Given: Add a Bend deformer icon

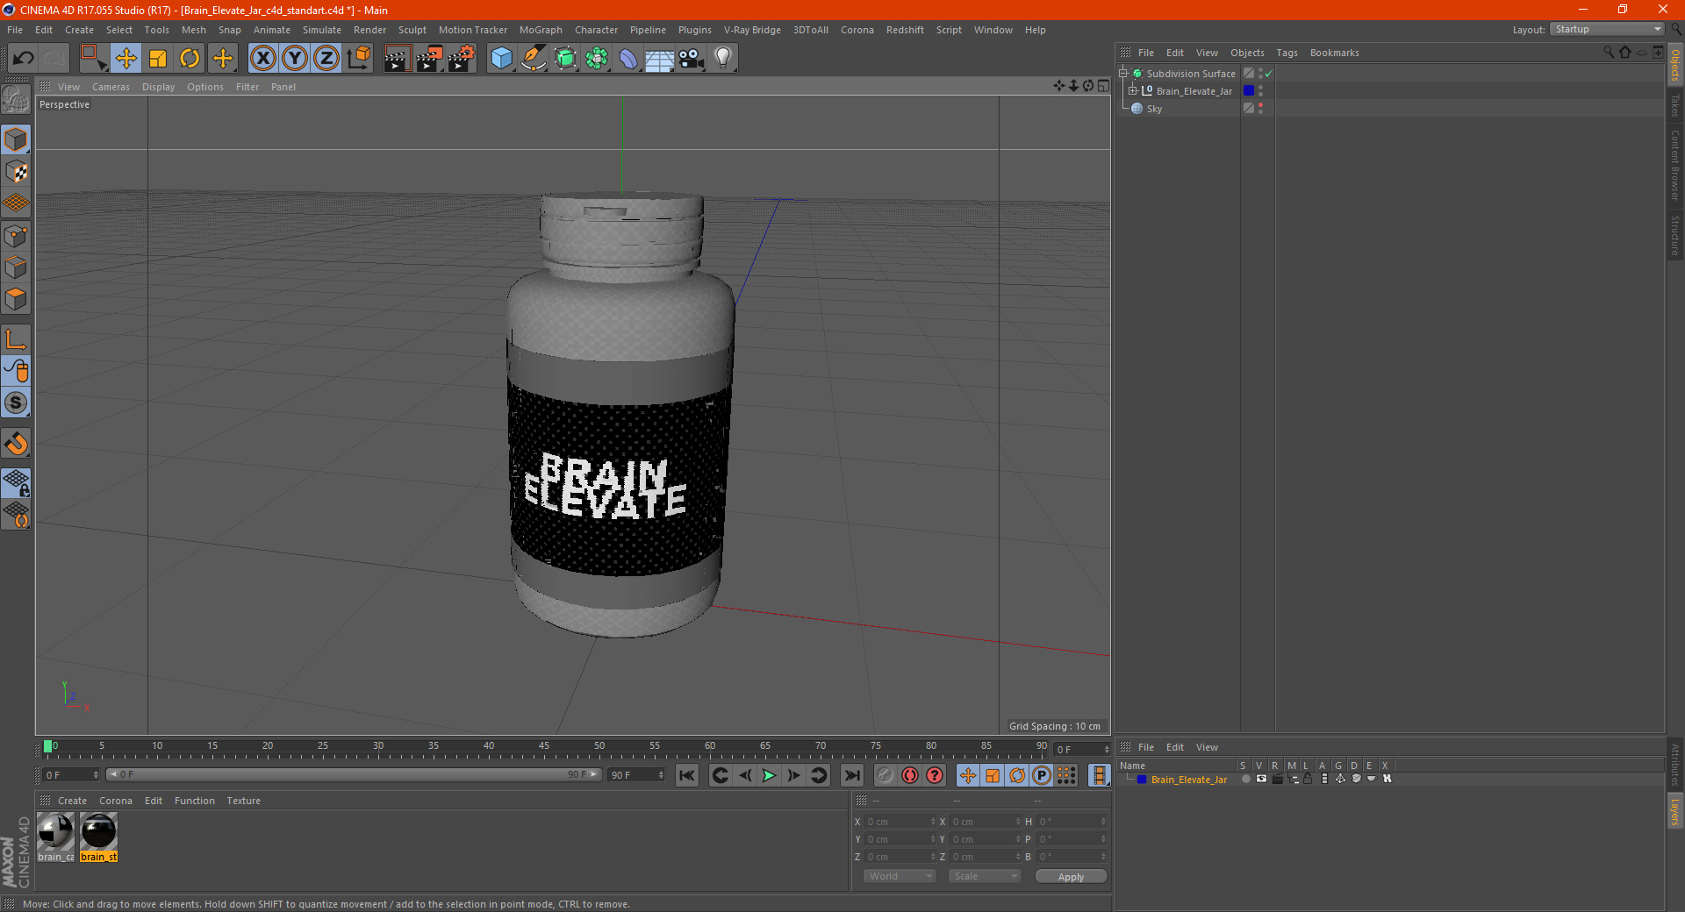Looking at the screenshot, I should (628, 58).
